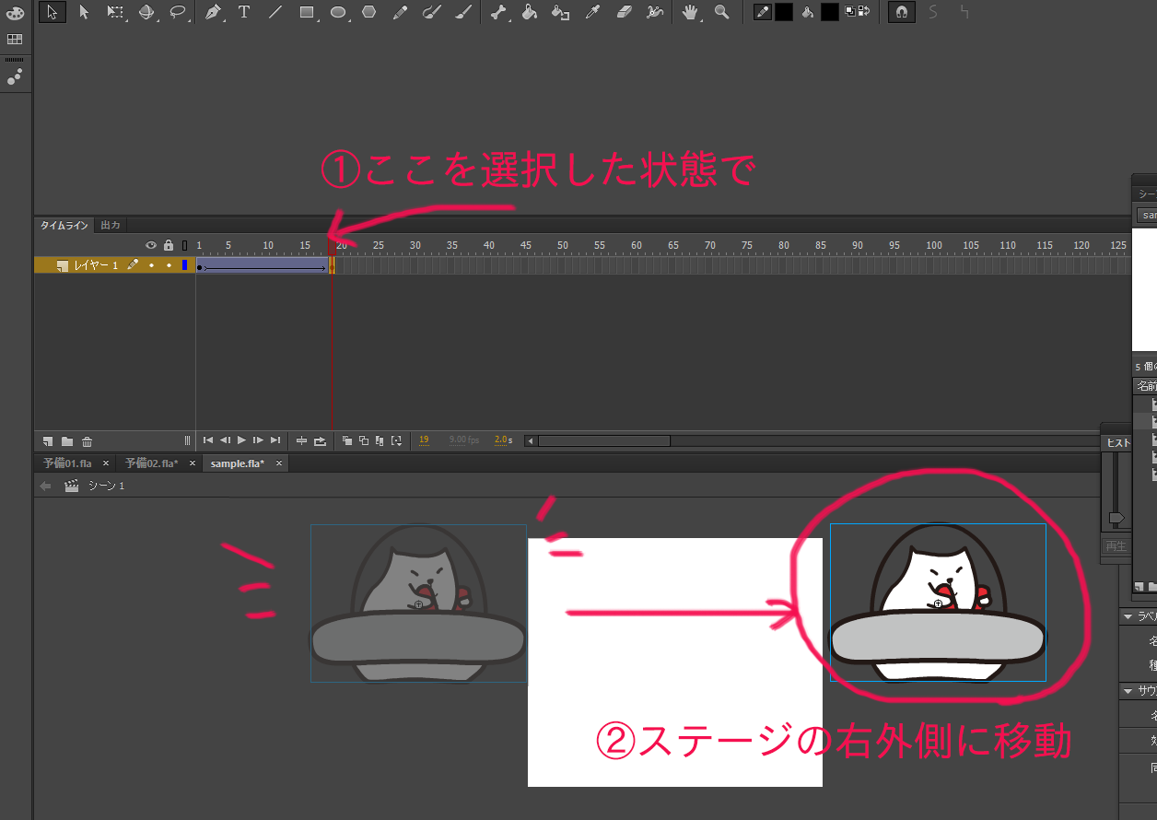Select the Pen tool
This screenshot has height=820, width=1157.
click(214, 12)
